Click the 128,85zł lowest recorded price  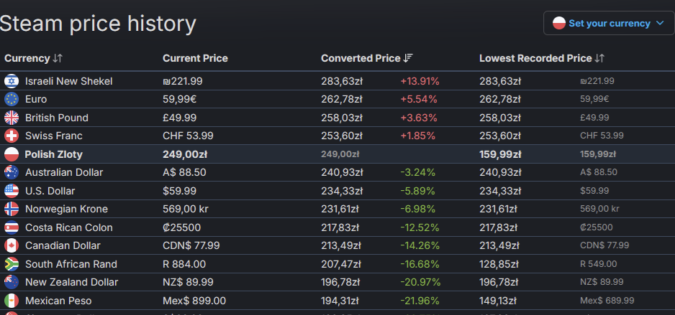coord(500,264)
